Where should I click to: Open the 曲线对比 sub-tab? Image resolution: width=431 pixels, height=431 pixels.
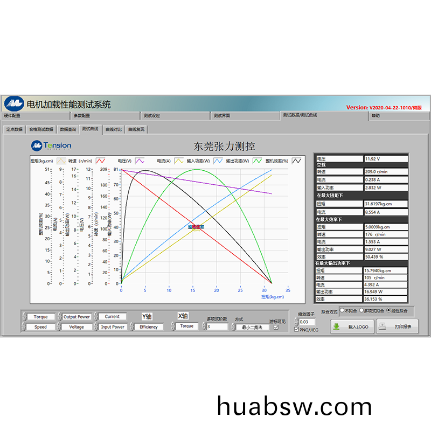[114, 129]
